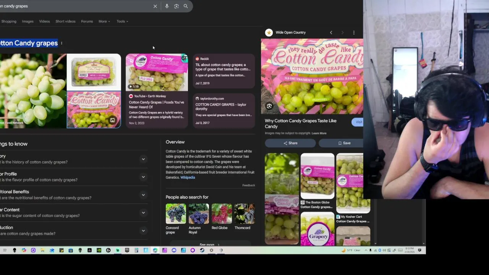Open the Reddit TIL cotton candy grapes result
The width and height of the screenshot is (489, 275).
pos(224,71)
